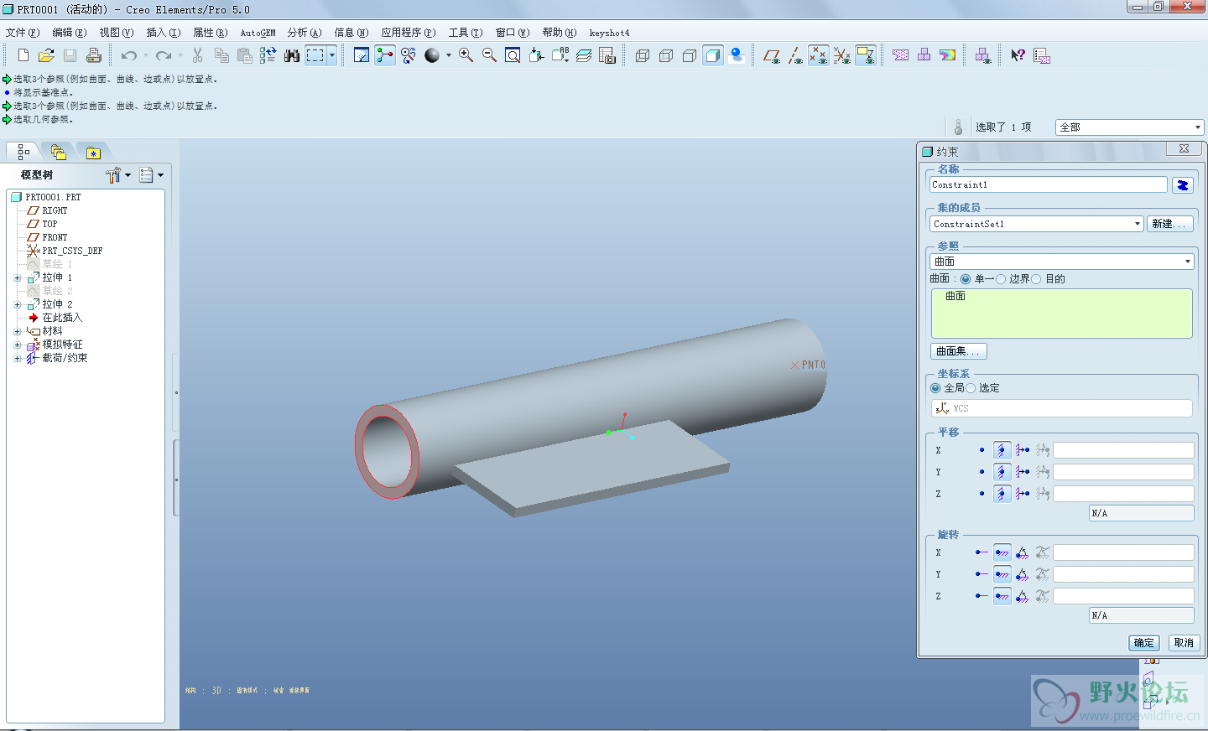Image resolution: width=1208 pixels, height=731 pixels.
Task: Open the shading style dropdown arrow
Action: [448, 55]
